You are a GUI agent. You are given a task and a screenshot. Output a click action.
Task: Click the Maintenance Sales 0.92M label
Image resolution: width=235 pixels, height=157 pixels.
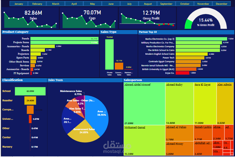click(129, 67)
